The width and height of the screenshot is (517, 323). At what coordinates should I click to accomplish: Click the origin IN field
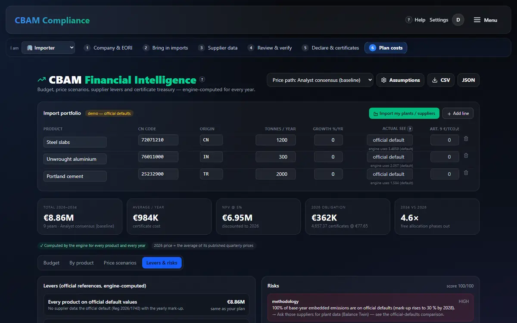coord(211,157)
